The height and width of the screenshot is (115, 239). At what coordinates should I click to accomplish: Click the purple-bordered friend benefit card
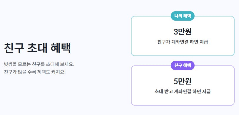(x=182, y=86)
